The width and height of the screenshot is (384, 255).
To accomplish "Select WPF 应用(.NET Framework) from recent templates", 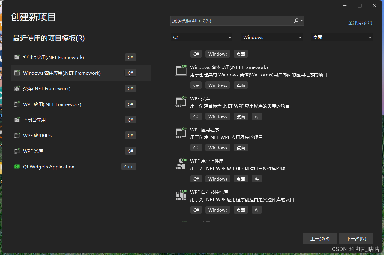I will [81, 104].
